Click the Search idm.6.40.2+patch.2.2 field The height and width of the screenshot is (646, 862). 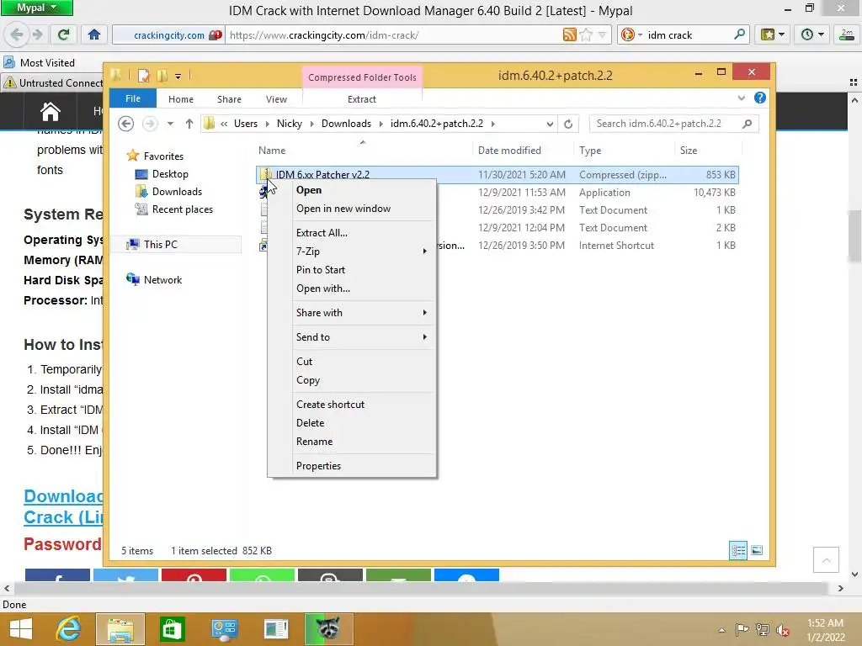click(673, 124)
